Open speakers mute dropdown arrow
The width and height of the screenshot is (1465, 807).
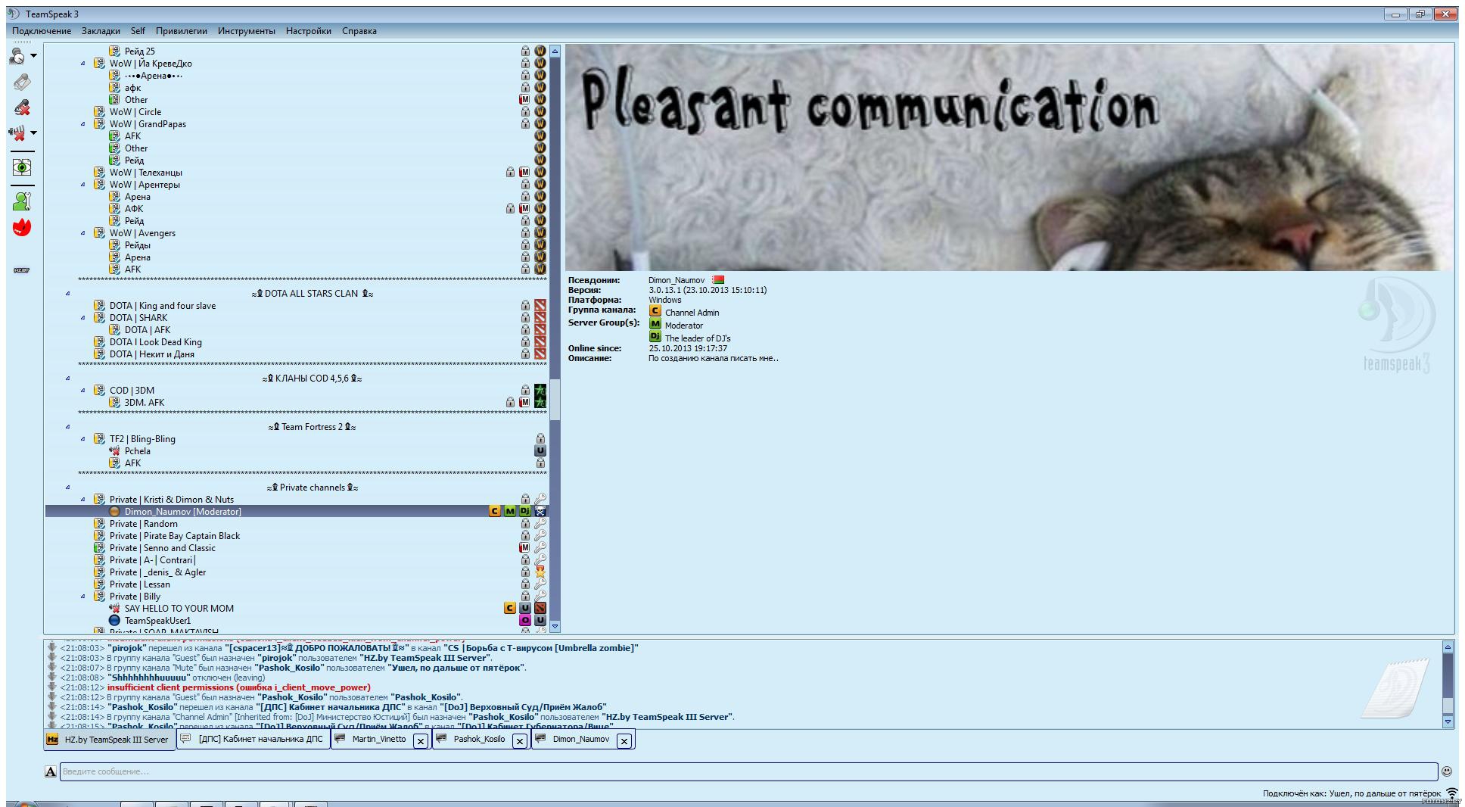point(33,133)
